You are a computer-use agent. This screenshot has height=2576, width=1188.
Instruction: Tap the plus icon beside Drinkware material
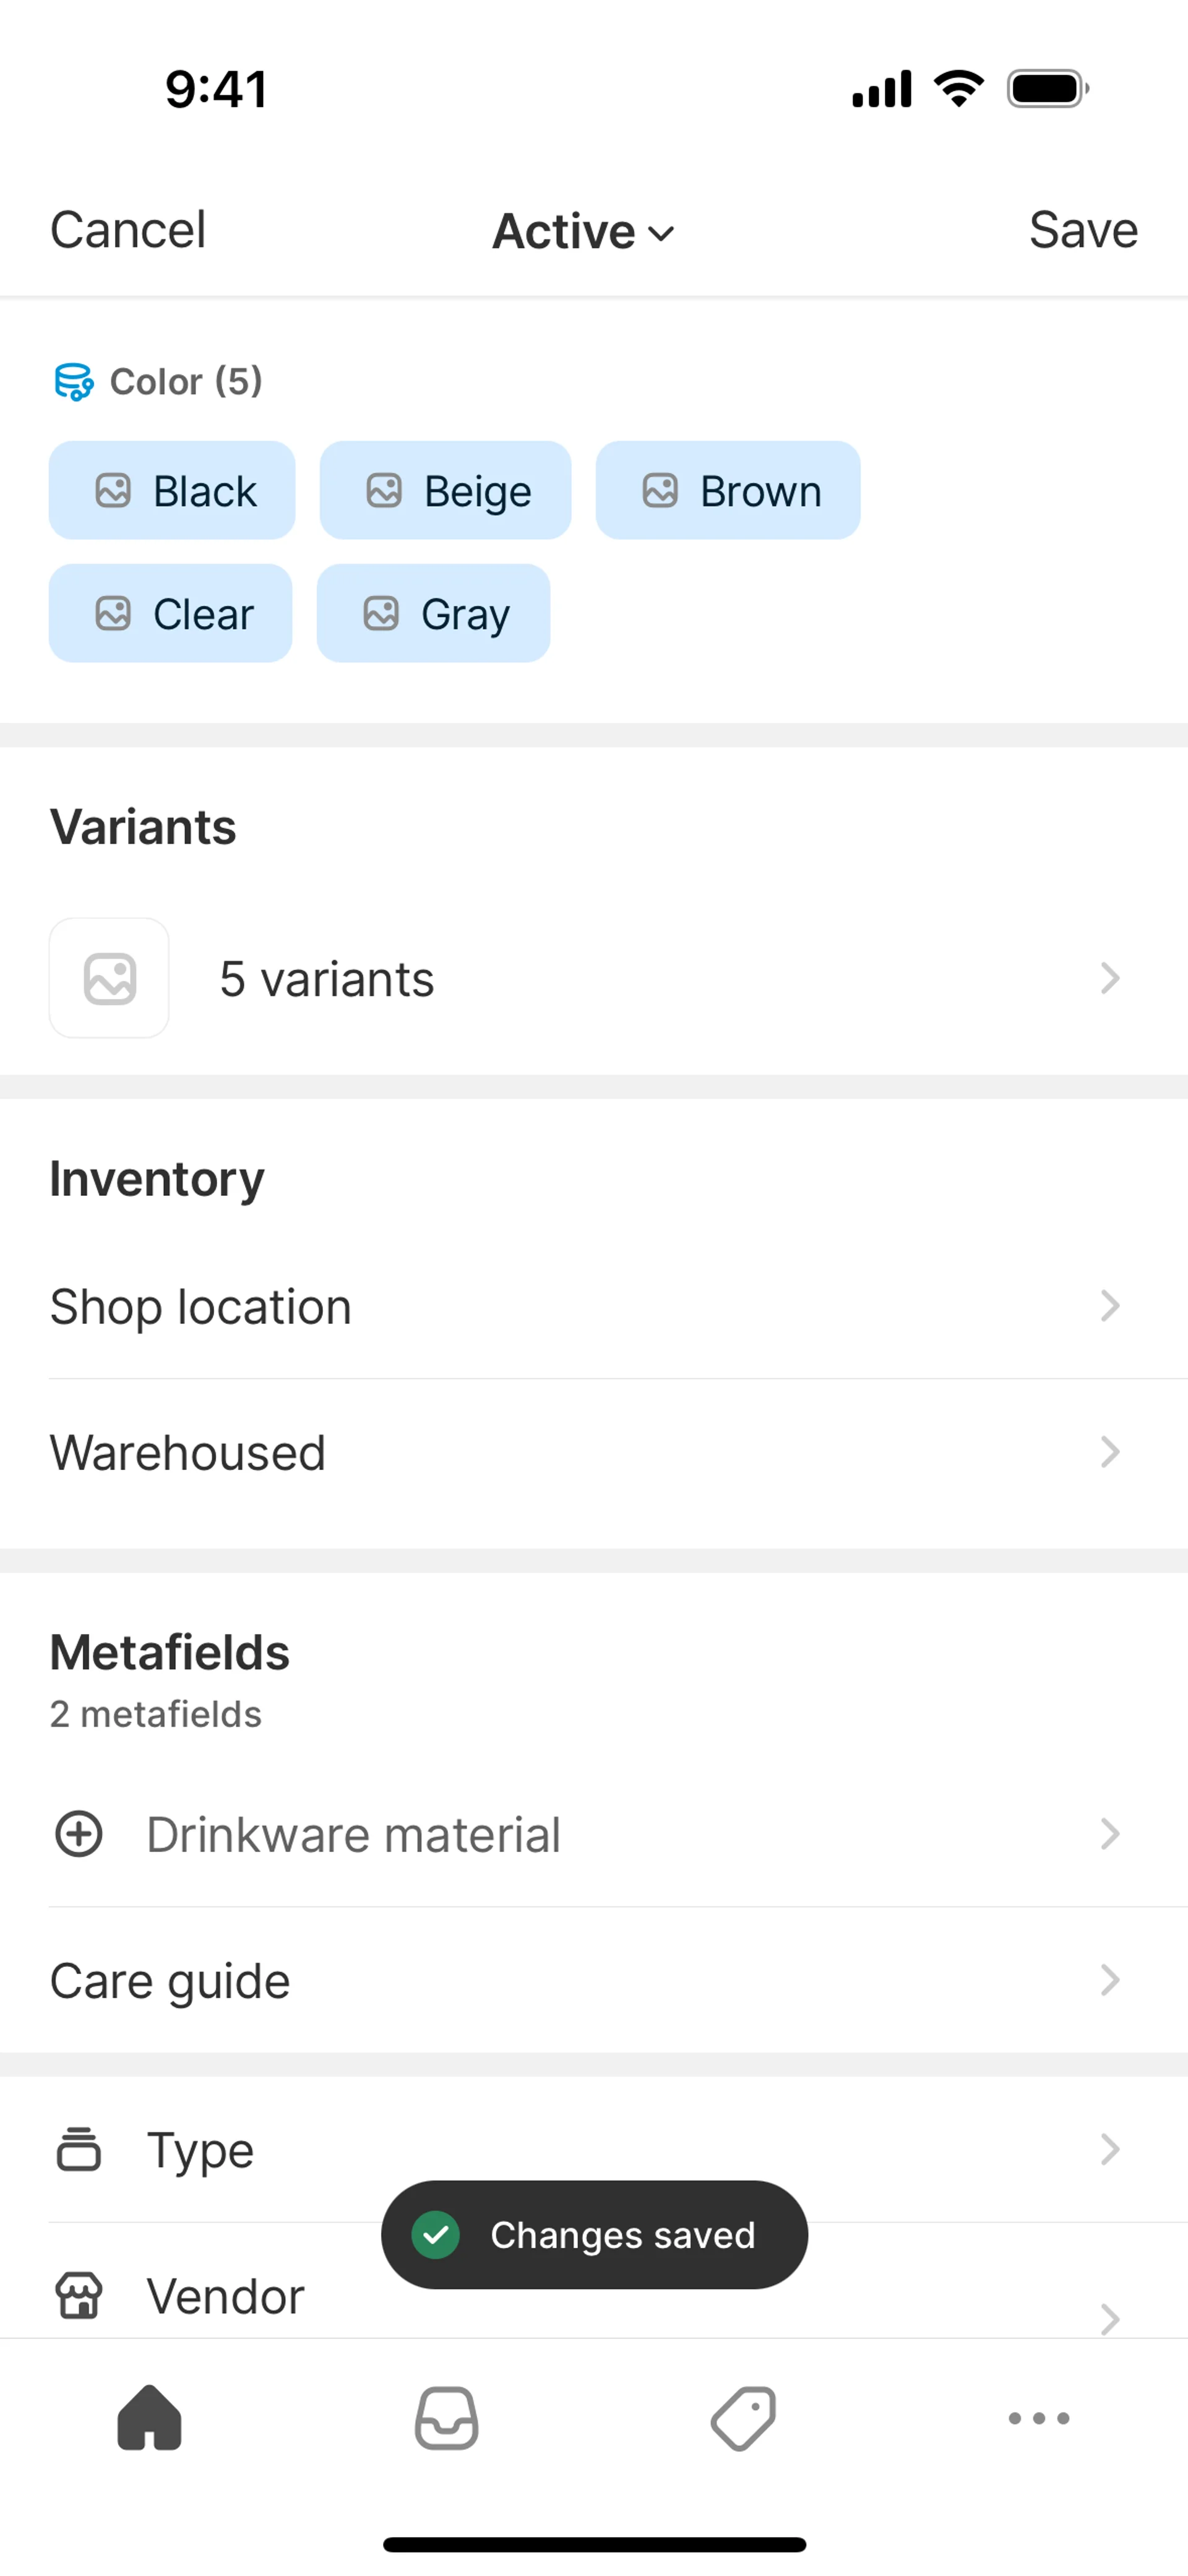tap(78, 1834)
